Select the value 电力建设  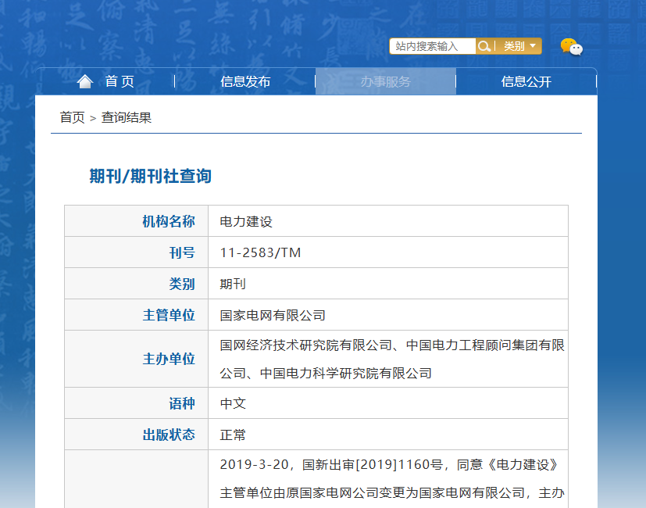tap(246, 221)
